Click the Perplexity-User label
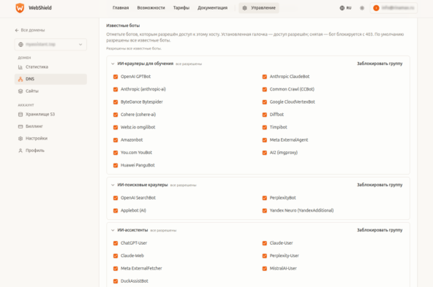The width and height of the screenshot is (433, 287). coord(284,256)
